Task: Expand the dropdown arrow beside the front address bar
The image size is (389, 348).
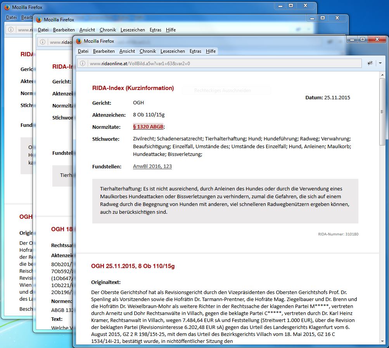Action: click(x=380, y=63)
